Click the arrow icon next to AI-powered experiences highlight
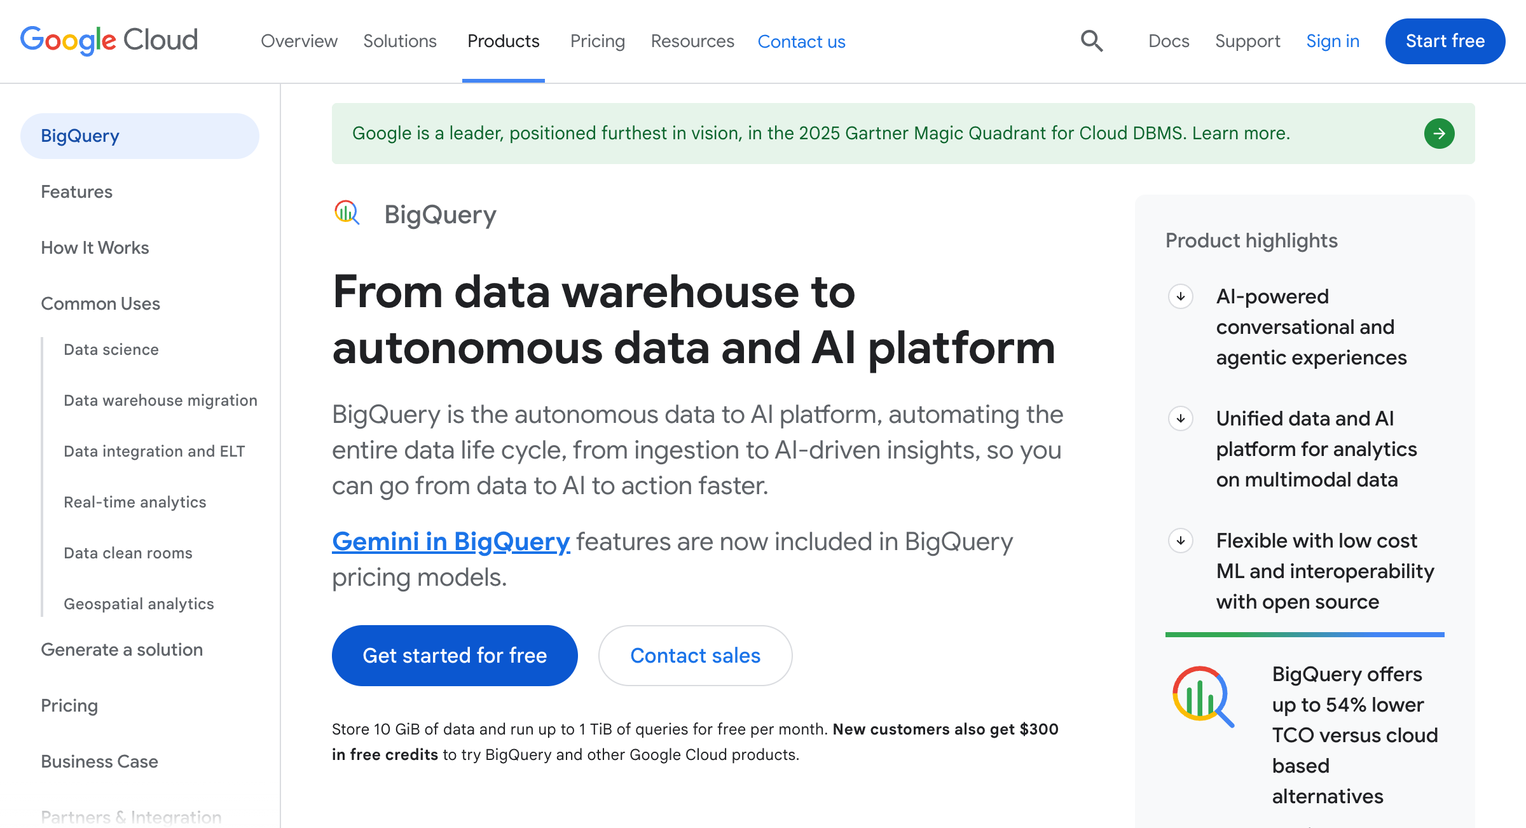 [1181, 296]
